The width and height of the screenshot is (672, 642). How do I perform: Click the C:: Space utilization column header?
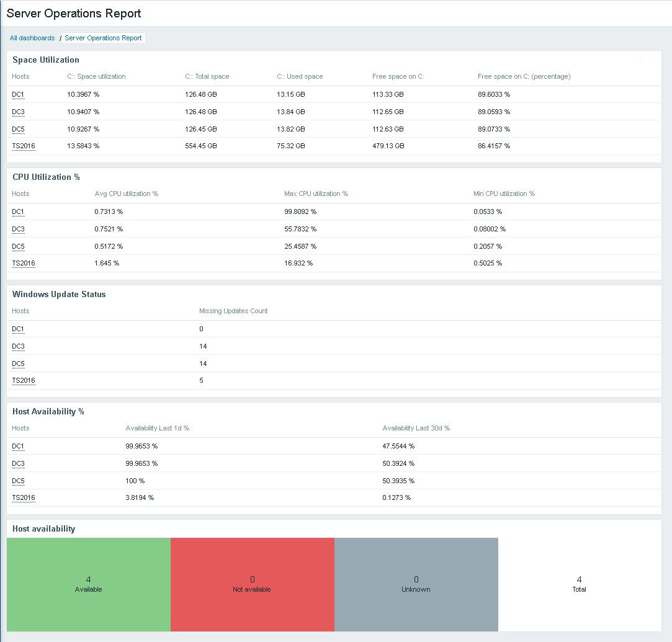96,77
